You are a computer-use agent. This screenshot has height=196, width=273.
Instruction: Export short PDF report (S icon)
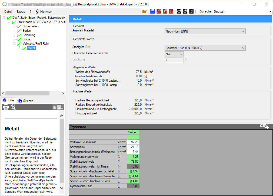pyautogui.click(x=159, y=11)
